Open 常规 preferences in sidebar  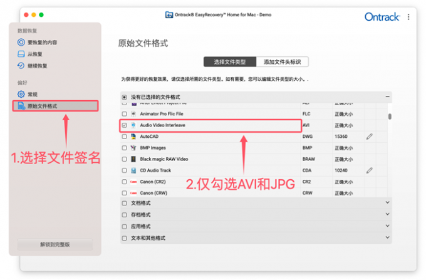pyautogui.click(x=33, y=95)
